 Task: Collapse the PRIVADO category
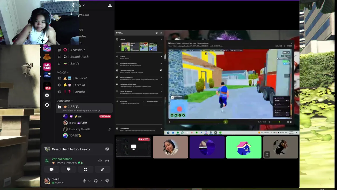tap(65, 101)
